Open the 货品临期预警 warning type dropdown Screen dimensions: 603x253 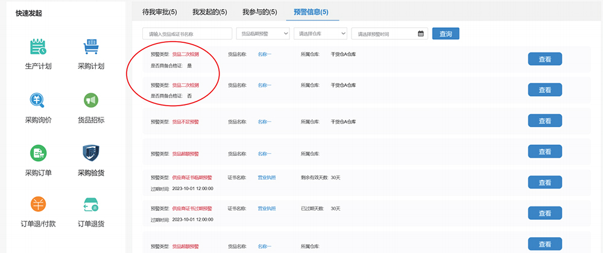(263, 33)
